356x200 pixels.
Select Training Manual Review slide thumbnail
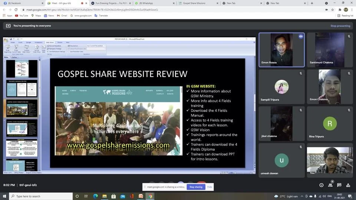click(22, 89)
